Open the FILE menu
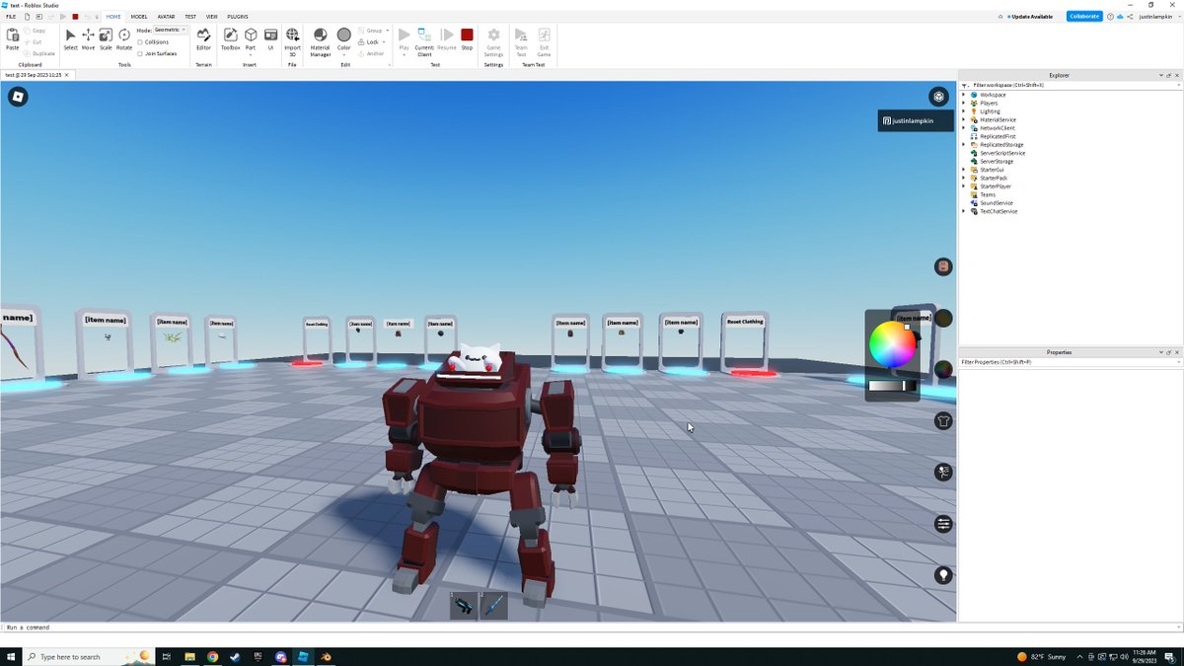 click(11, 17)
